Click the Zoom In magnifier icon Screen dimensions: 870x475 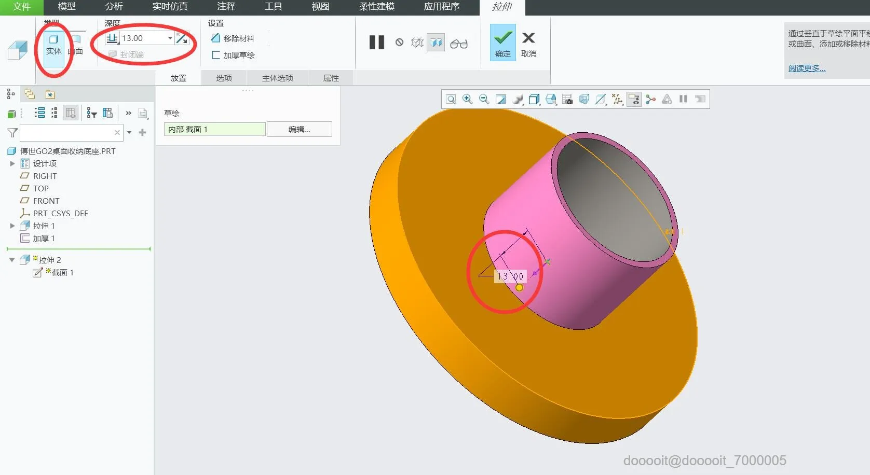pos(467,99)
